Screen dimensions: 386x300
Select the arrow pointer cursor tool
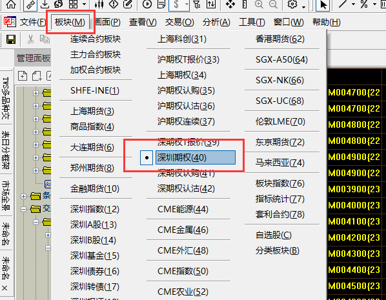click(323, 5)
